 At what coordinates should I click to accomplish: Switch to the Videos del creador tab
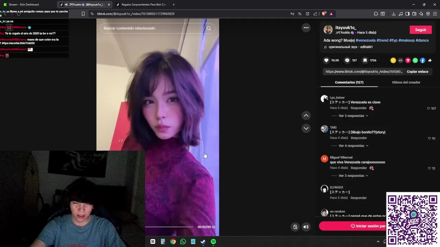point(406,82)
